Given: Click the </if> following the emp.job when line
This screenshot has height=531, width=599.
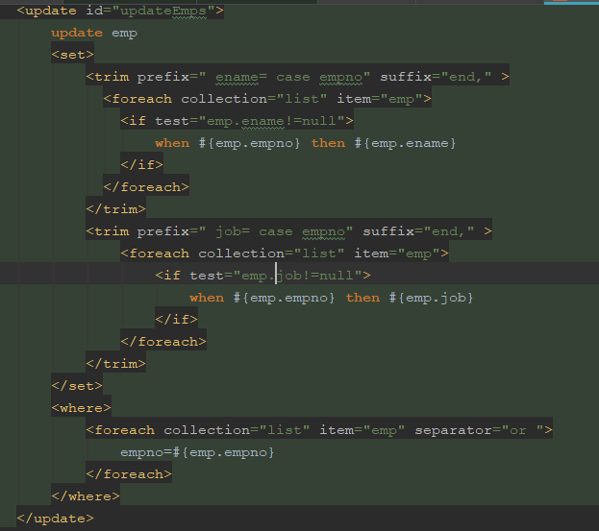Looking at the screenshot, I should tap(177, 320).
